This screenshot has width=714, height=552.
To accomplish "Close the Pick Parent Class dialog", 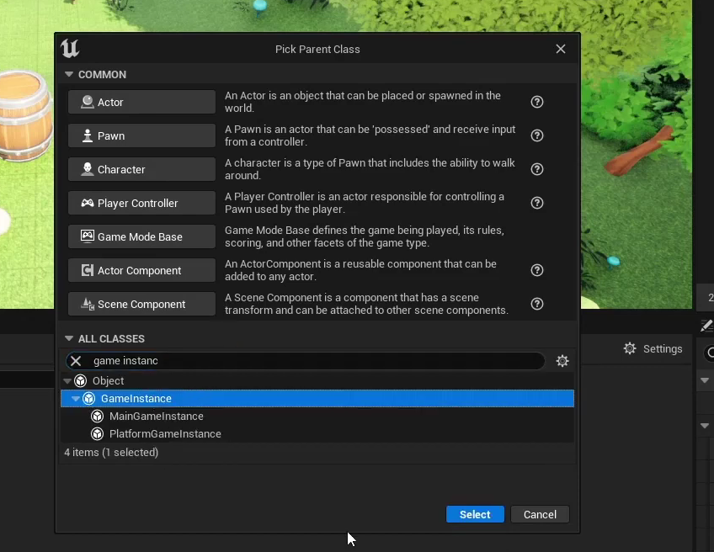I will [x=561, y=49].
